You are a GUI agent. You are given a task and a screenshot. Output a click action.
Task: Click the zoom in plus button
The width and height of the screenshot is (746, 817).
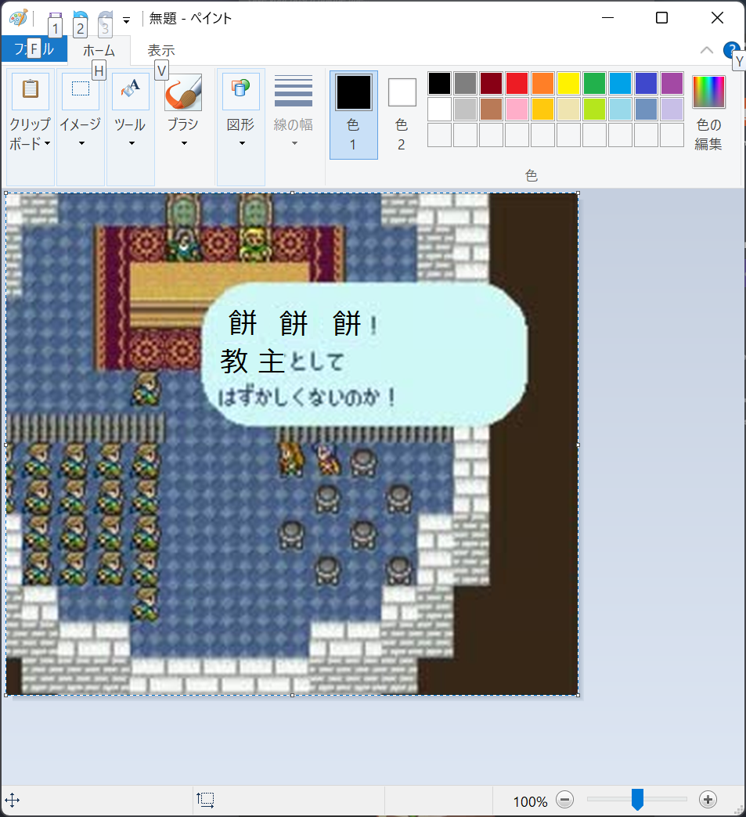(708, 800)
